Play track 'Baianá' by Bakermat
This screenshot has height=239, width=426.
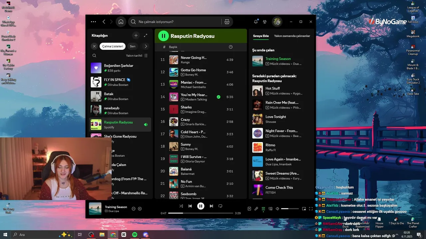point(201,171)
